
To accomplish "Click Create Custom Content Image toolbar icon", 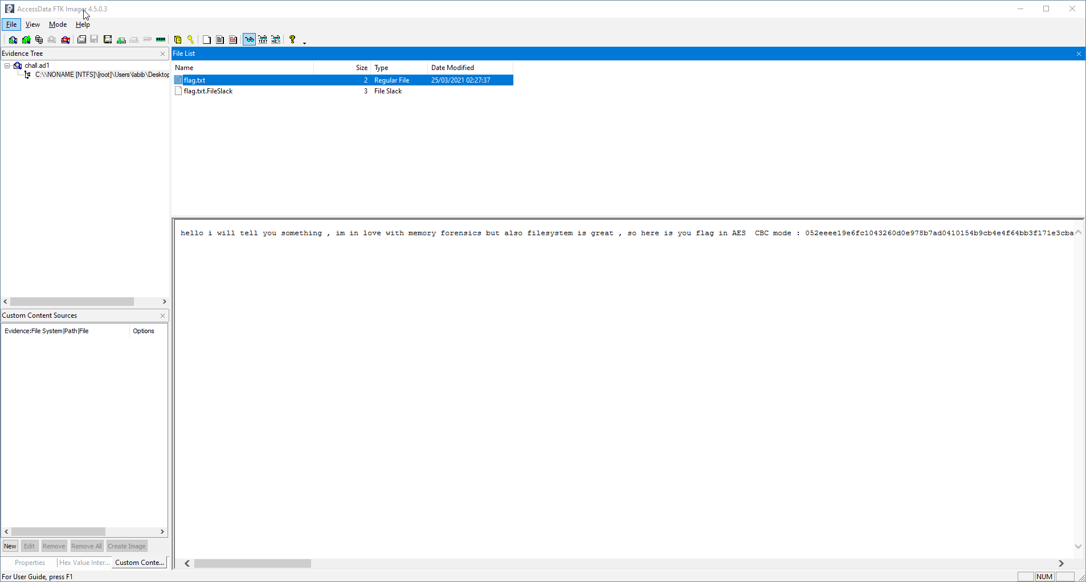I will click(134, 40).
